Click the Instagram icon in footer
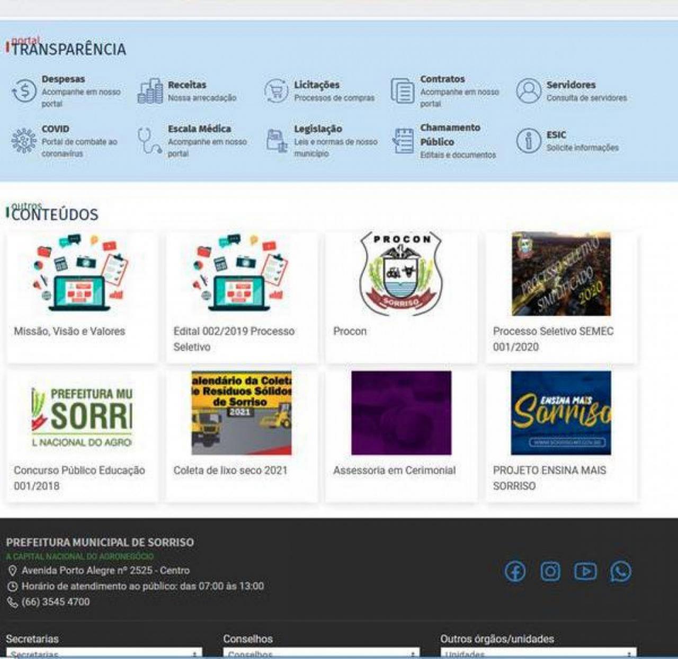Screen dimensions: 678x659 pyautogui.click(x=550, y=572)
